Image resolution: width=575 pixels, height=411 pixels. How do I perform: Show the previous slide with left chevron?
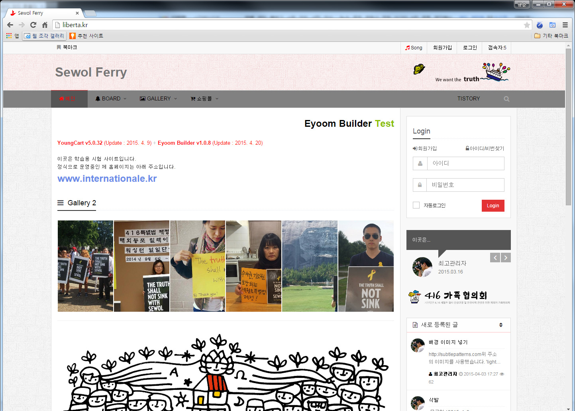pos(495,258)
